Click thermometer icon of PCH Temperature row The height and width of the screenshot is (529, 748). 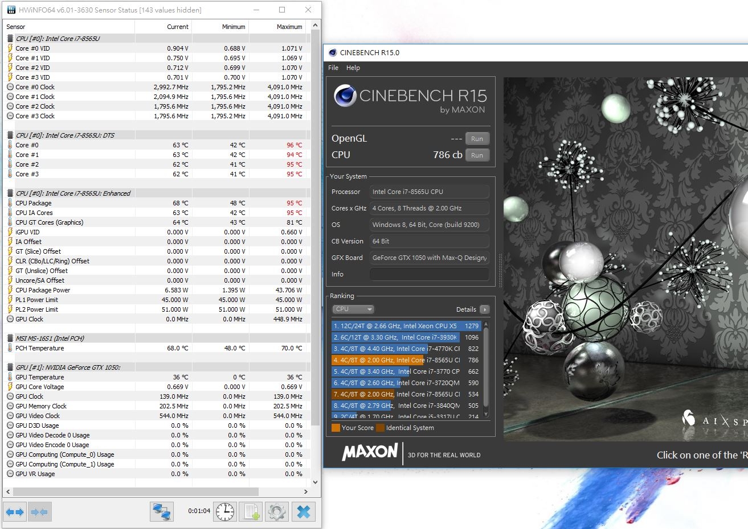click(x=10, y=348)
